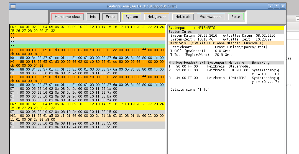Image resolution: width=299 pixels, height=154 pixels.
Task: Select the Heizkreis1 CSW description line
Action: coord(226,43)
